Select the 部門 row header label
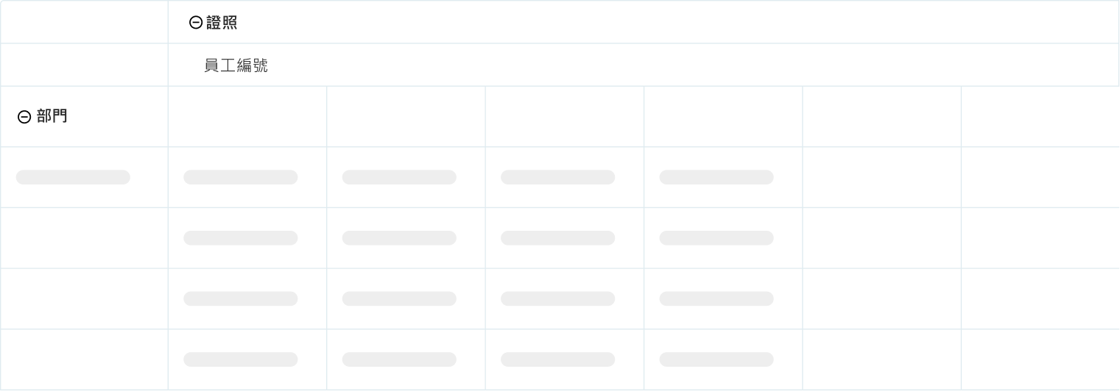1120x391 pixels. coord(52,116)
